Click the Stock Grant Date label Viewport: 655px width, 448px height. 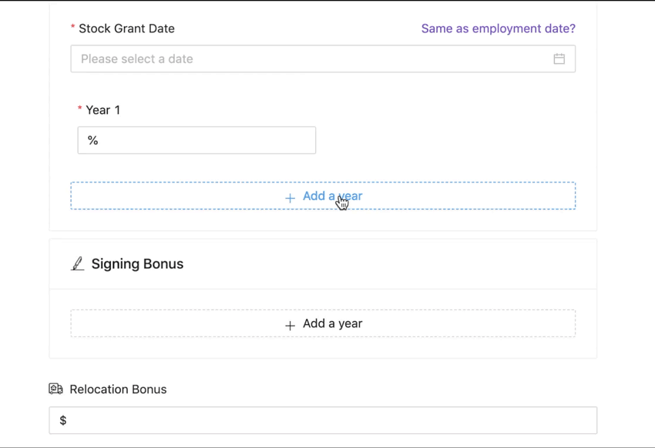tap(126, 28)
